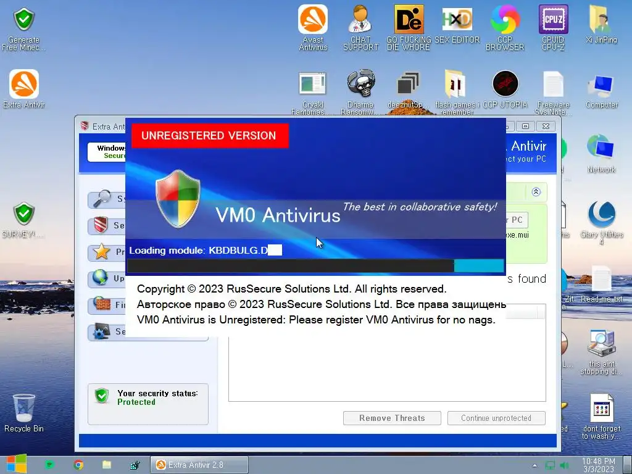Click the star sidebar button
The width and height of the screenshot is (632, 474).
point(107,252)
